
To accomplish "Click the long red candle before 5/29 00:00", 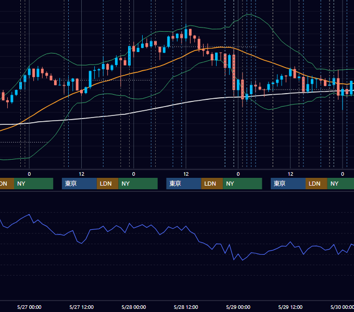I will click(234, 72).
